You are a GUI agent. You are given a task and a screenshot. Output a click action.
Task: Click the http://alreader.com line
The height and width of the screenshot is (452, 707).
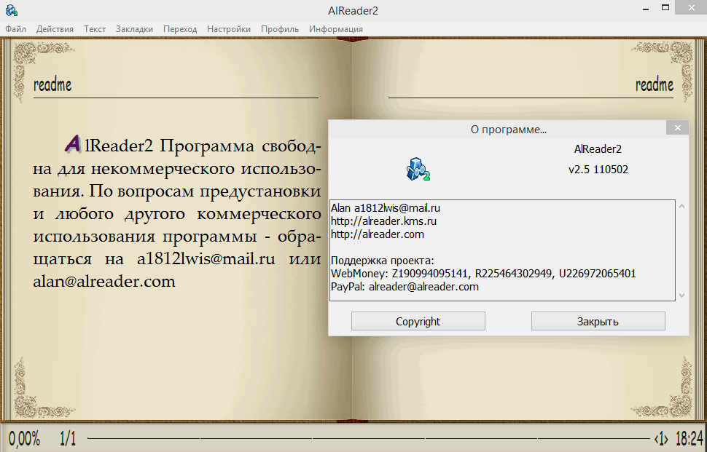point(378,234)
